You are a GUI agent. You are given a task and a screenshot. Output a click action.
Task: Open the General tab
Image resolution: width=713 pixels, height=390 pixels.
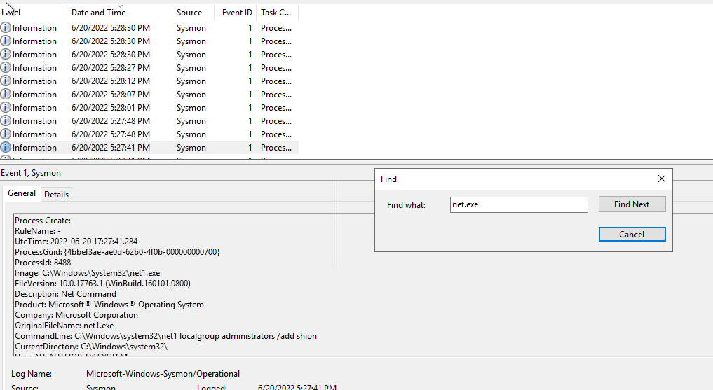(x=22, y=193)
